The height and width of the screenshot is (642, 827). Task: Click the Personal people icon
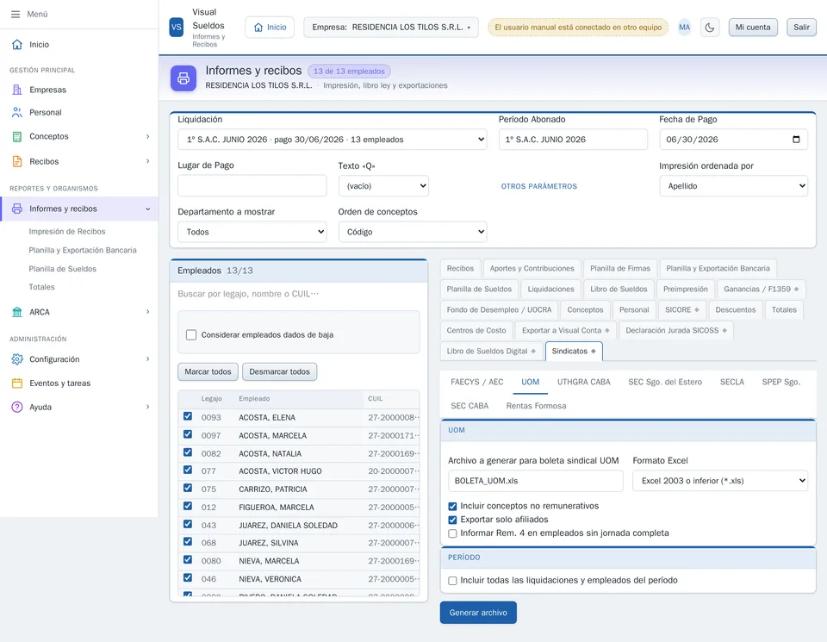tap(17, 112)
